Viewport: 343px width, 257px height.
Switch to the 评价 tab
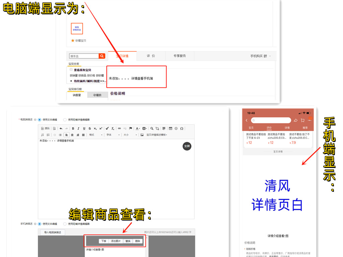[x=151, y=56]
